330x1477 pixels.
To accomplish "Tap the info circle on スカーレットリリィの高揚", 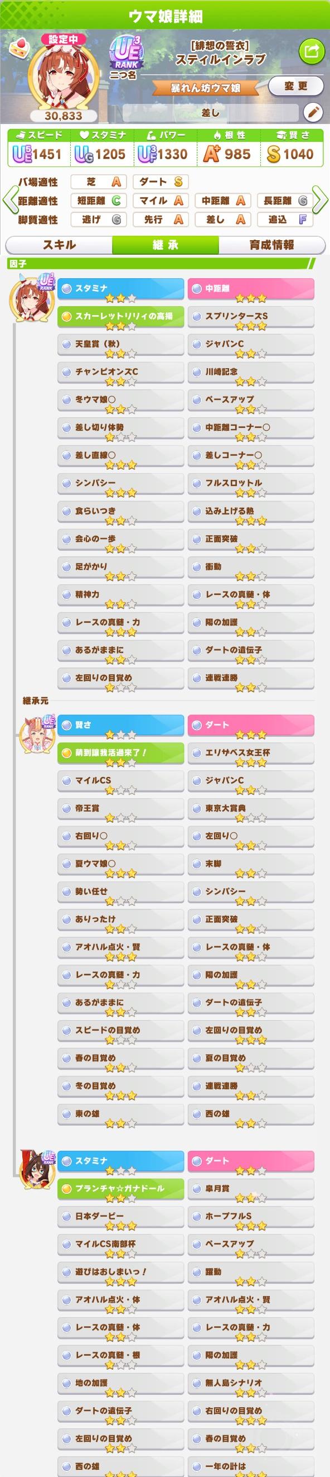I will 67,316.
